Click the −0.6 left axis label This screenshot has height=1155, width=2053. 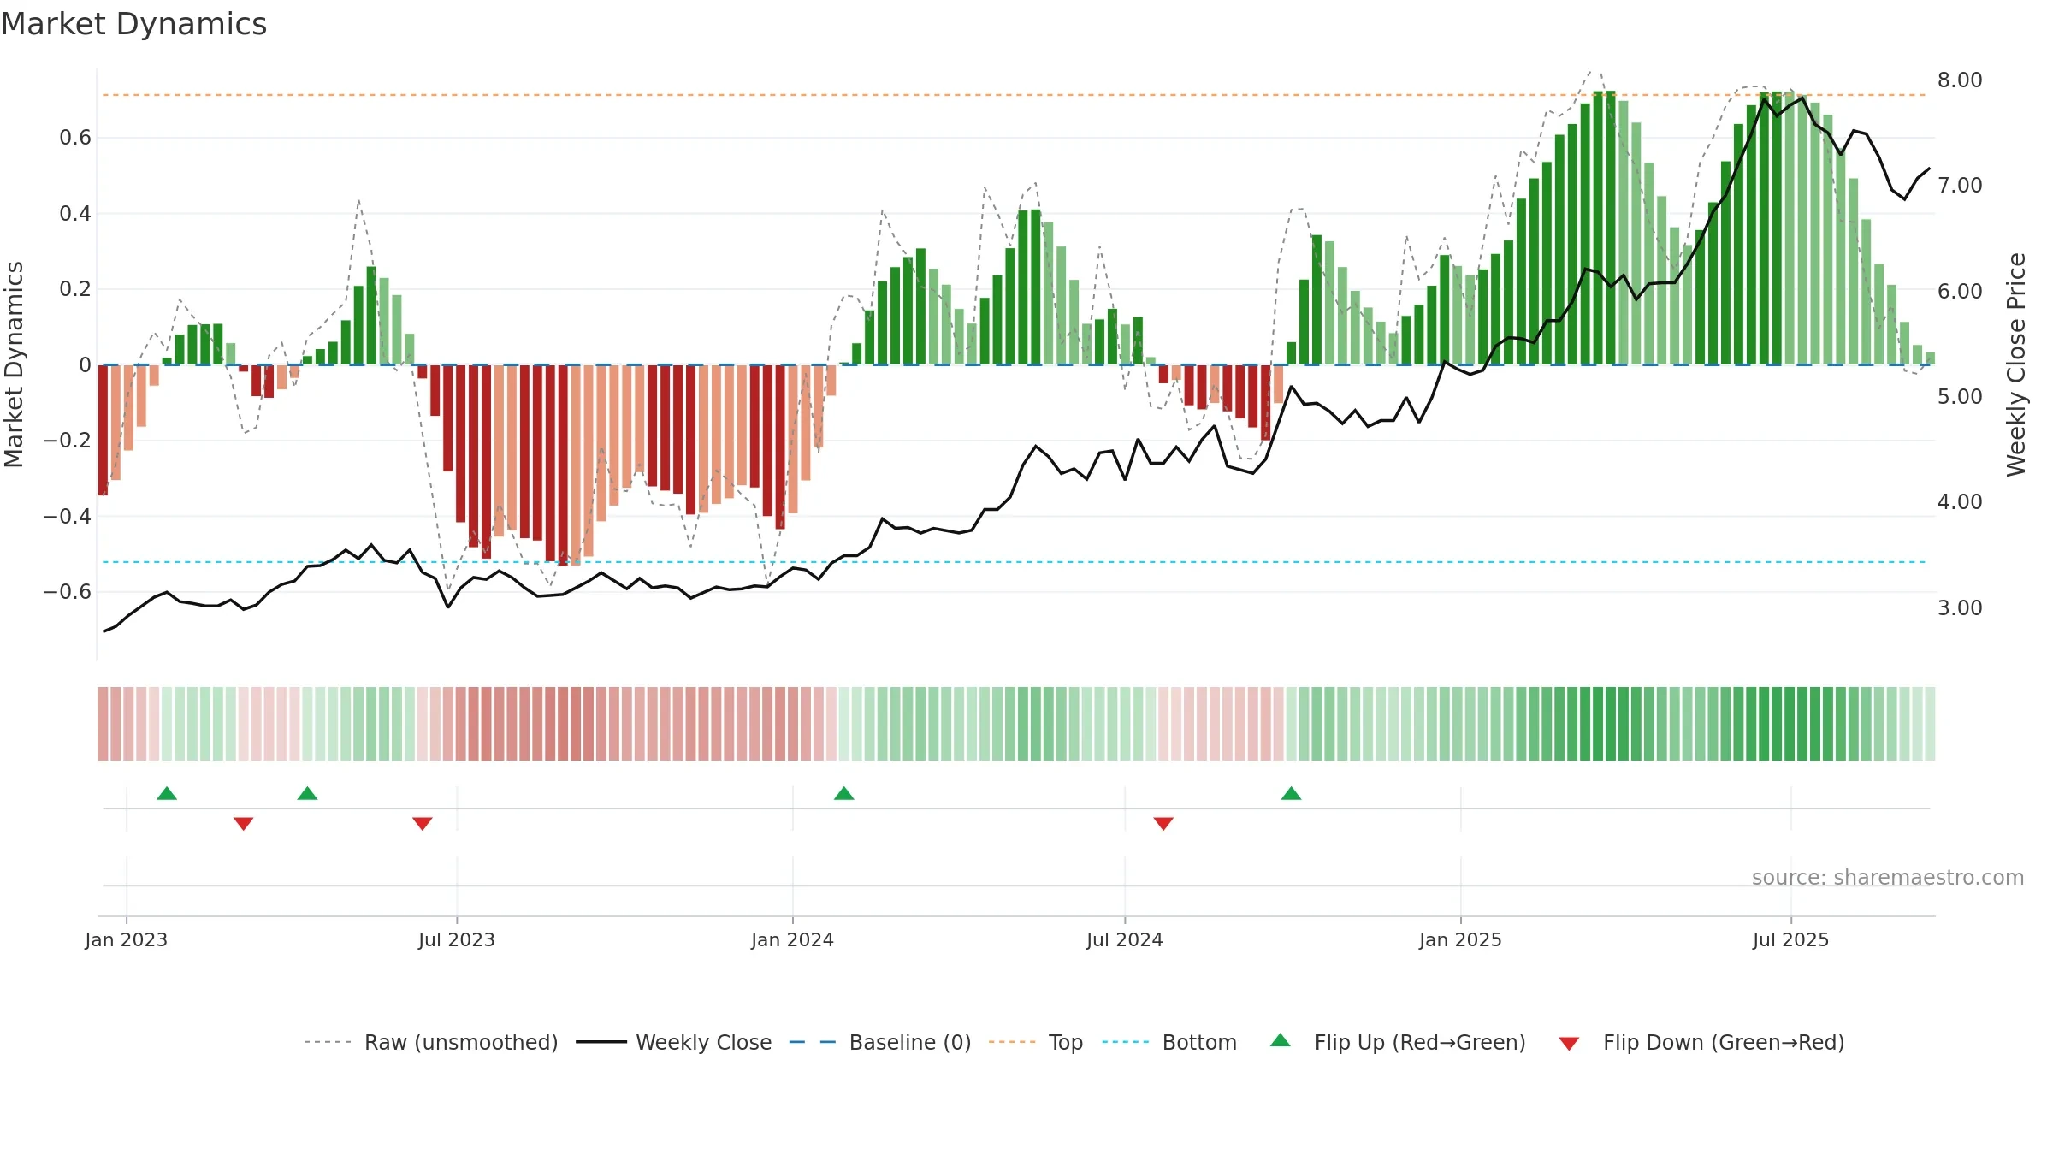tap(68, 592)
